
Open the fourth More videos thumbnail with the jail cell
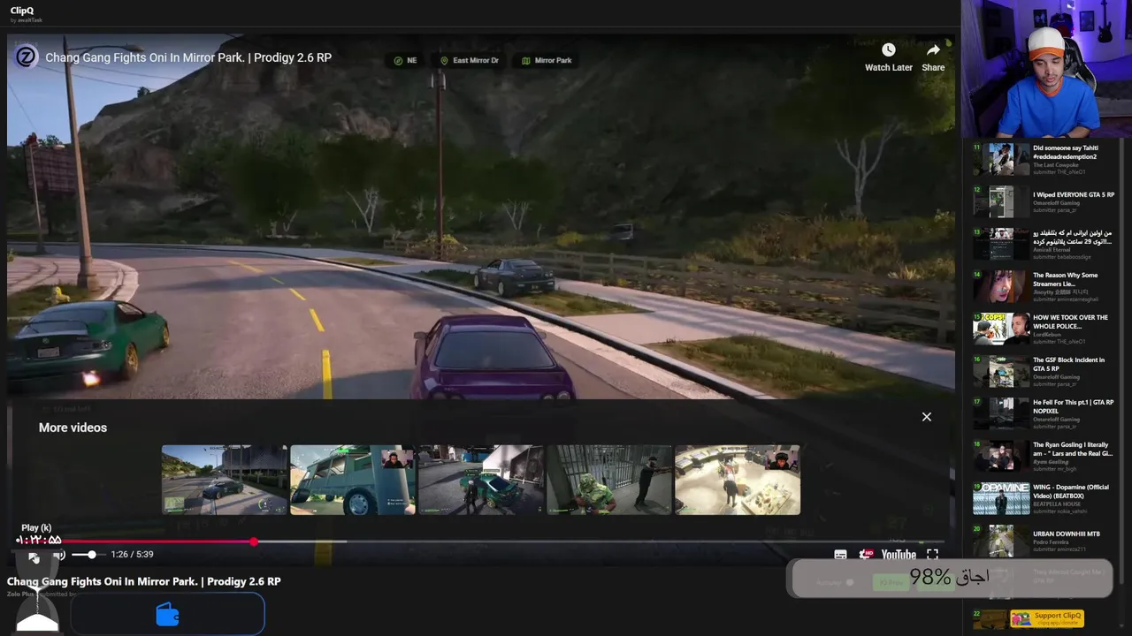(x=609, y=480)
